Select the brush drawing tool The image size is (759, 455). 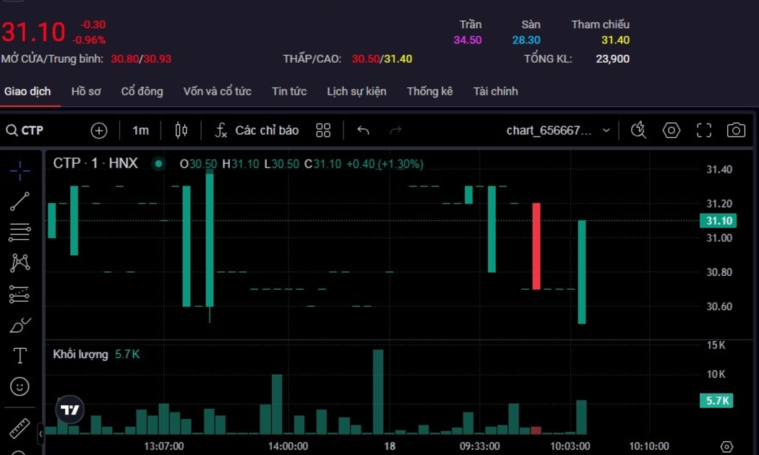click(x=20, y=325)
